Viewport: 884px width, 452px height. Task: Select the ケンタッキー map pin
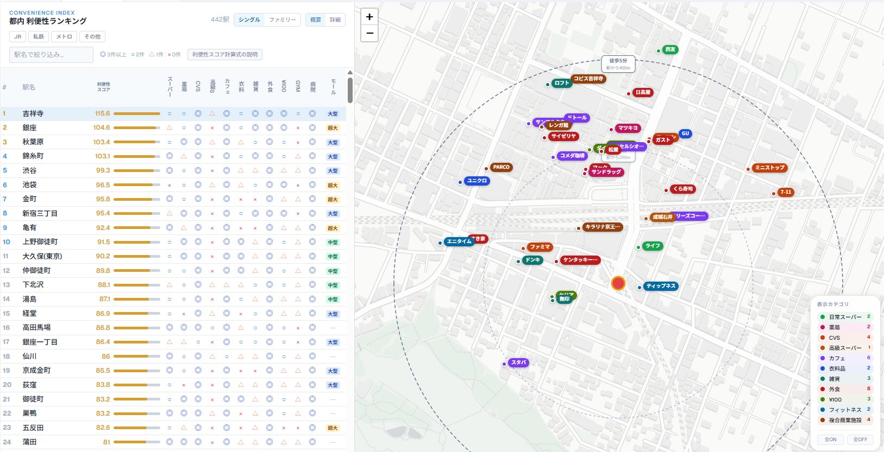(580, 260)
